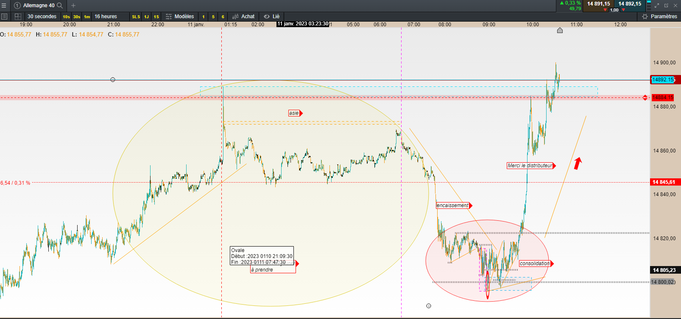Detach chart into a separate window

click(666, 6)
